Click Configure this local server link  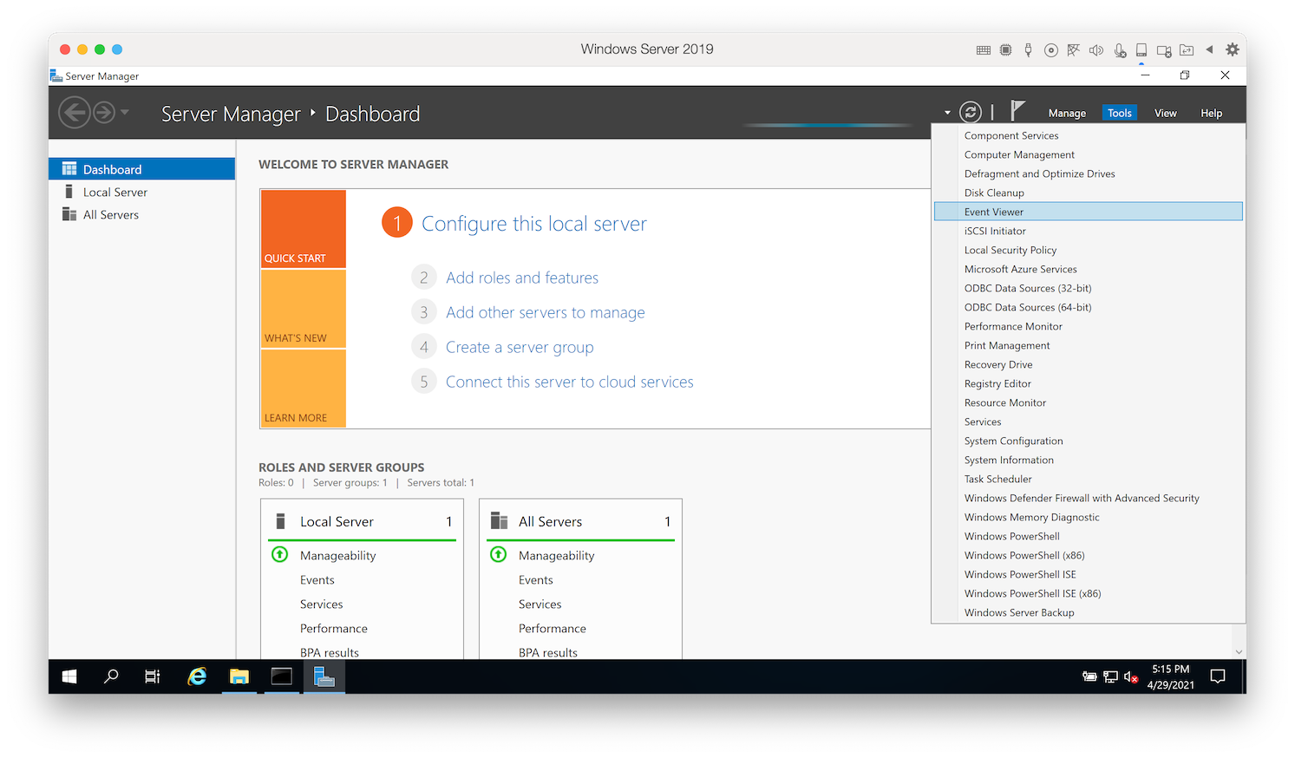(x=533, y=224)
